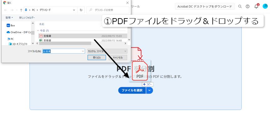Click the Chrome icon in dialog title
This screenshot has height=120, width=270.
(5, 3)
